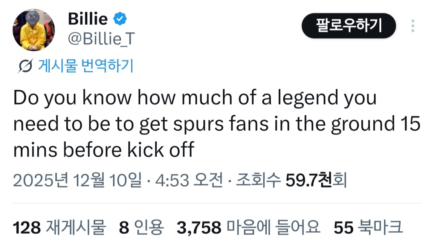Click the blue verified badge
The width and height of the screenshot is (434, 246).
pyautogui.click(x=121, y=19)
